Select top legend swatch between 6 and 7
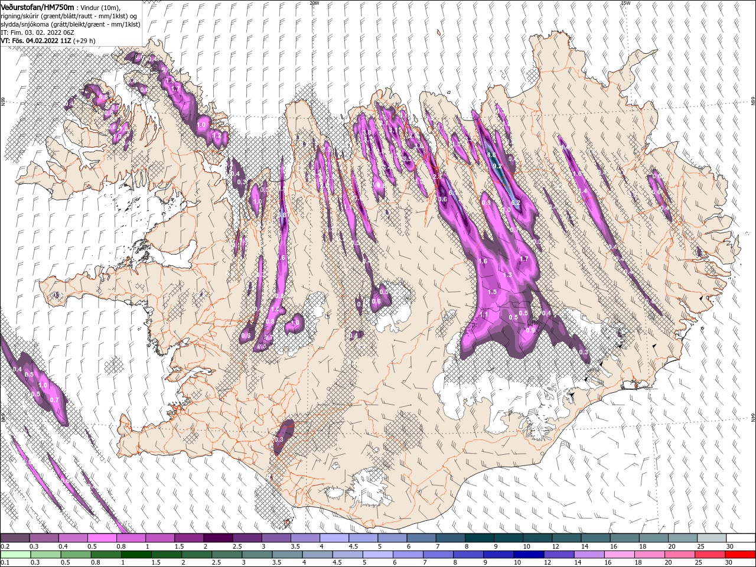Image resolution: width=756 pixels, height=567 pixels. click(421, 538)
